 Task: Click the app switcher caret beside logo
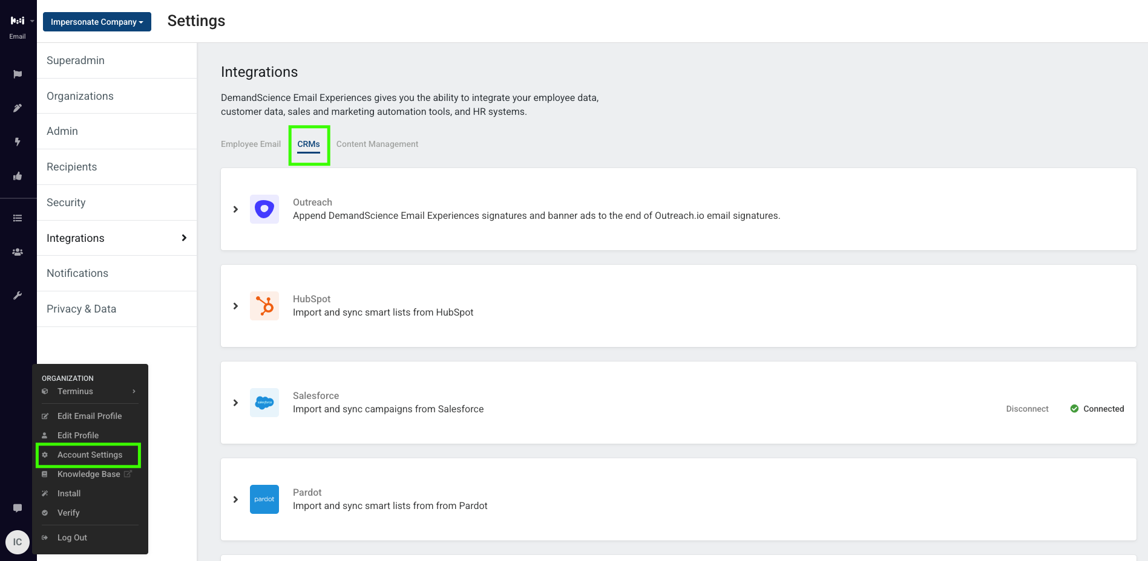[x=32, y=21]
